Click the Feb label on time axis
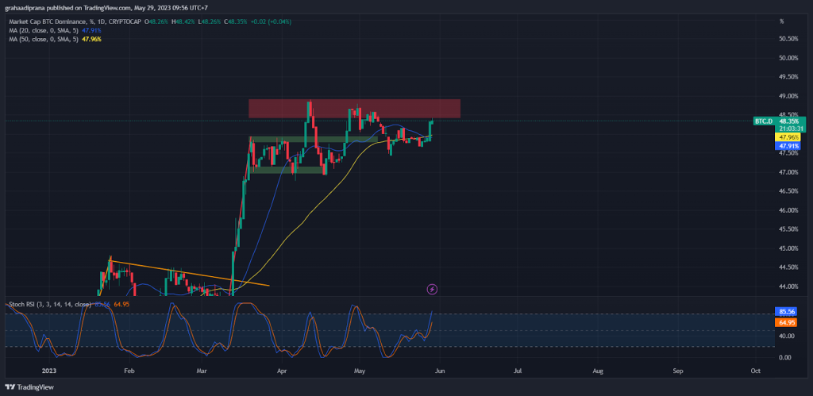Image resolution: width=813 pixels, height=396 pixels. 129,371
